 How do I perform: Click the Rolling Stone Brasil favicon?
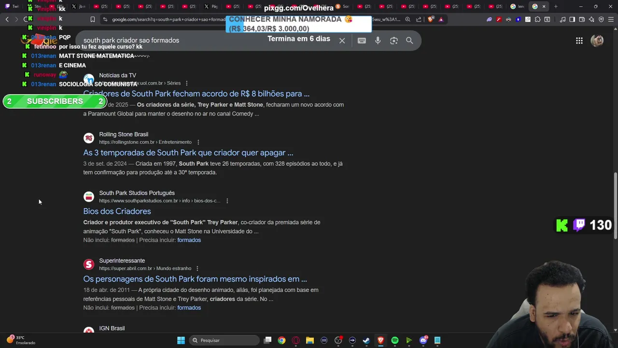click(89, 138)
